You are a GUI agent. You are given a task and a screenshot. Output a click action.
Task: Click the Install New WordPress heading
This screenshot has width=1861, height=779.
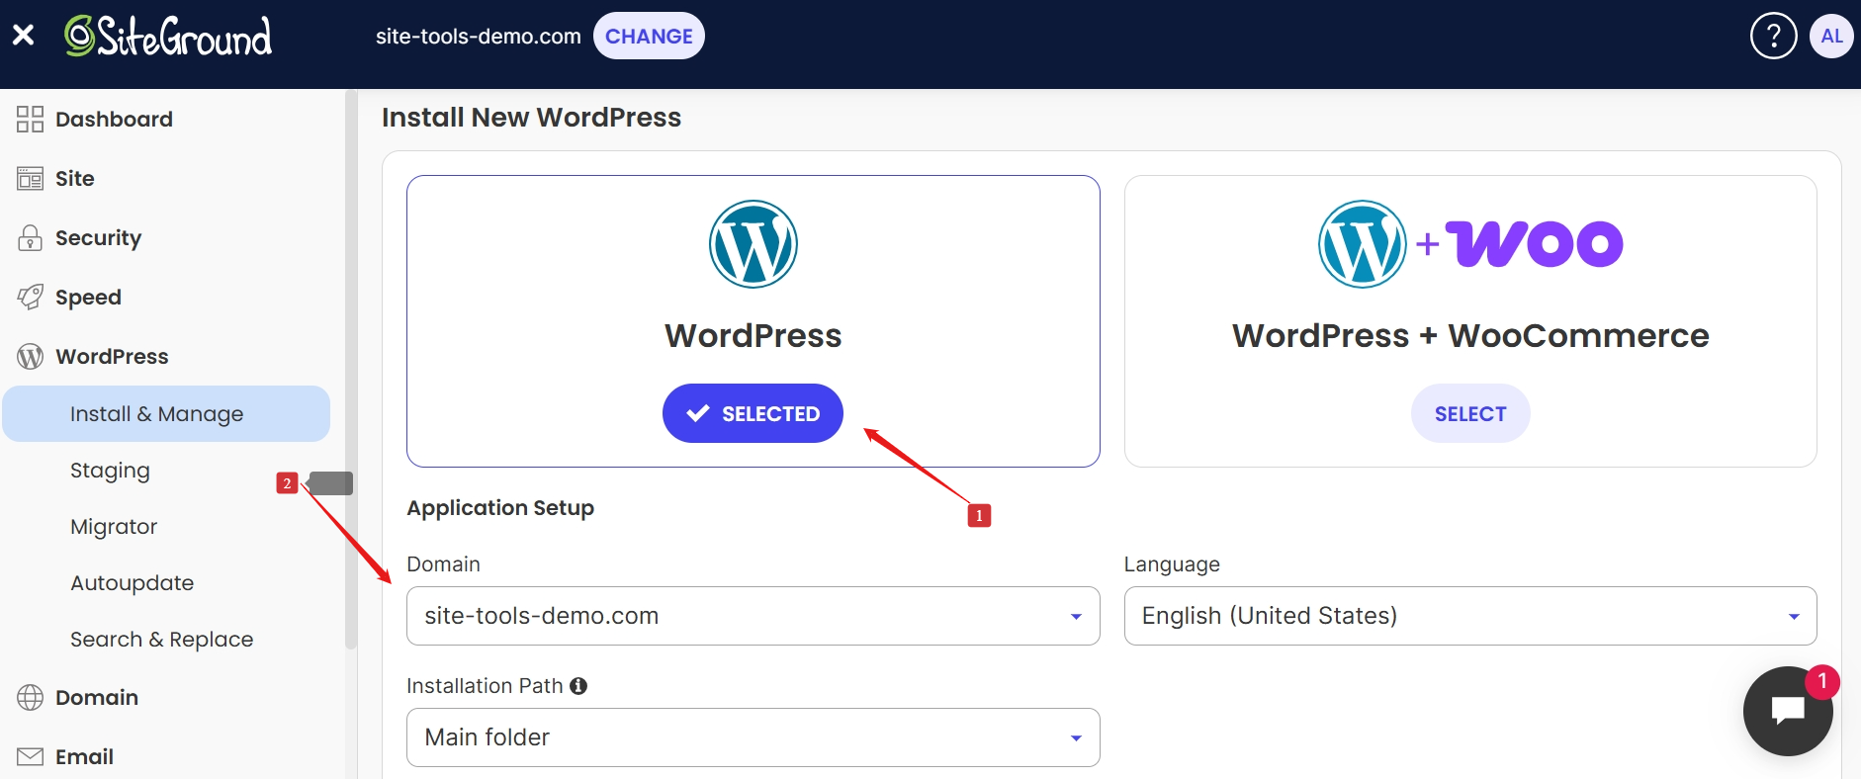point(531,118)
